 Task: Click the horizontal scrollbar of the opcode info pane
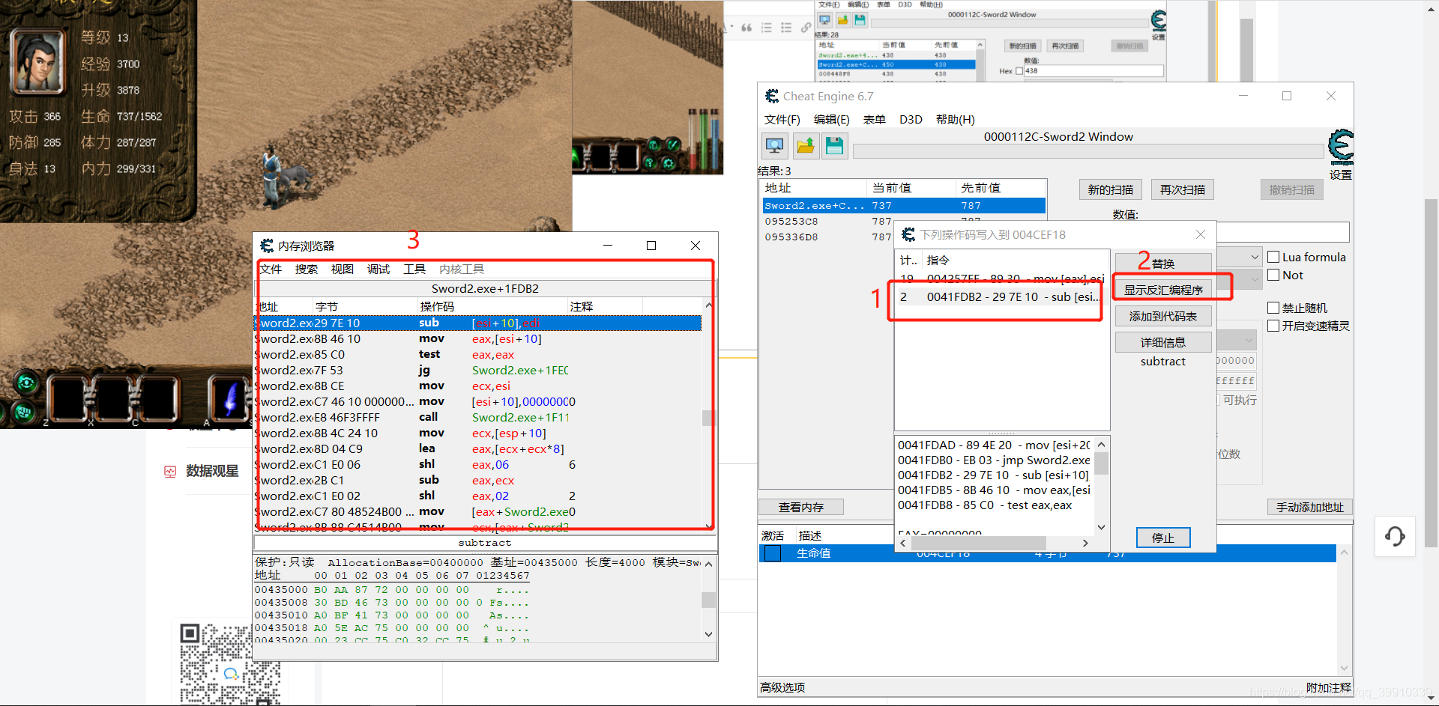[993, 543]
